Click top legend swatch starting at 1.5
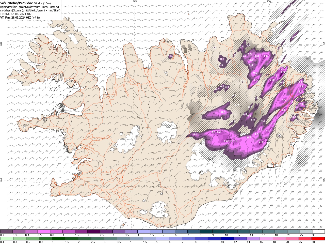The image size is (325, 244). 81,232
